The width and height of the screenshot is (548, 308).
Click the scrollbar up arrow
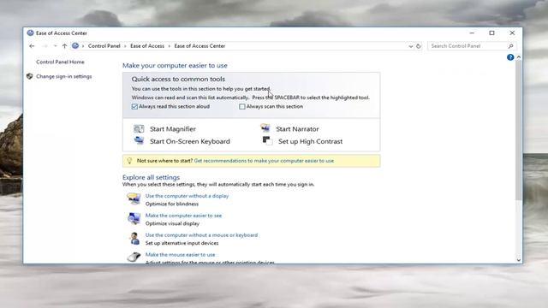(x=518, y=57)
